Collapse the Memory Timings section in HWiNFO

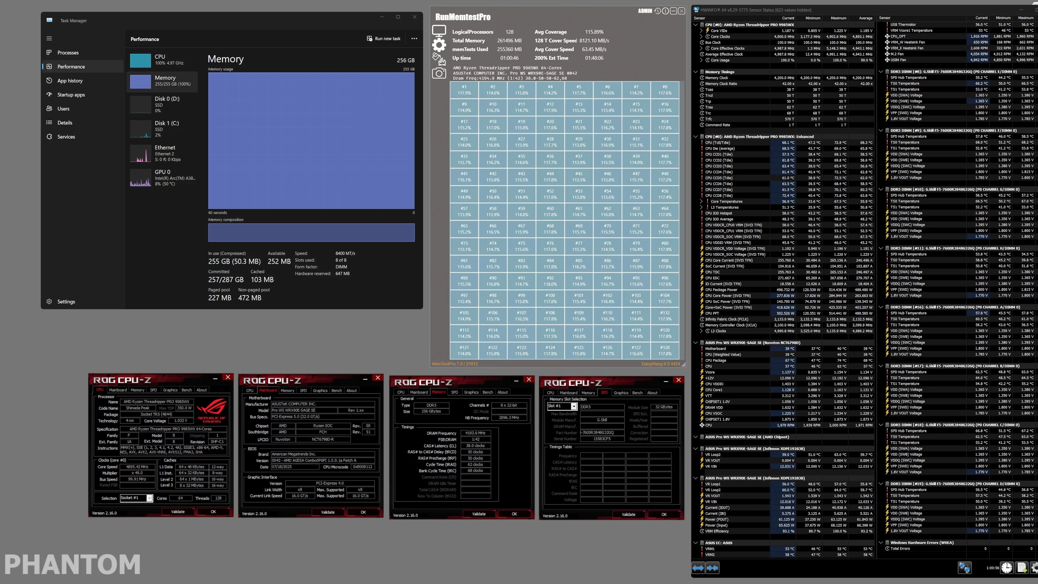pos(696,72)
